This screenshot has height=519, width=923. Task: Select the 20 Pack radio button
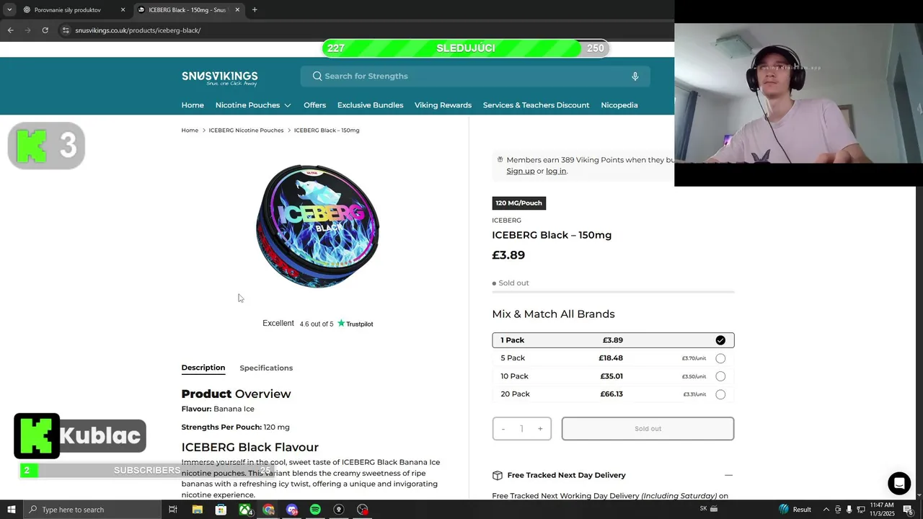[720, 394]
